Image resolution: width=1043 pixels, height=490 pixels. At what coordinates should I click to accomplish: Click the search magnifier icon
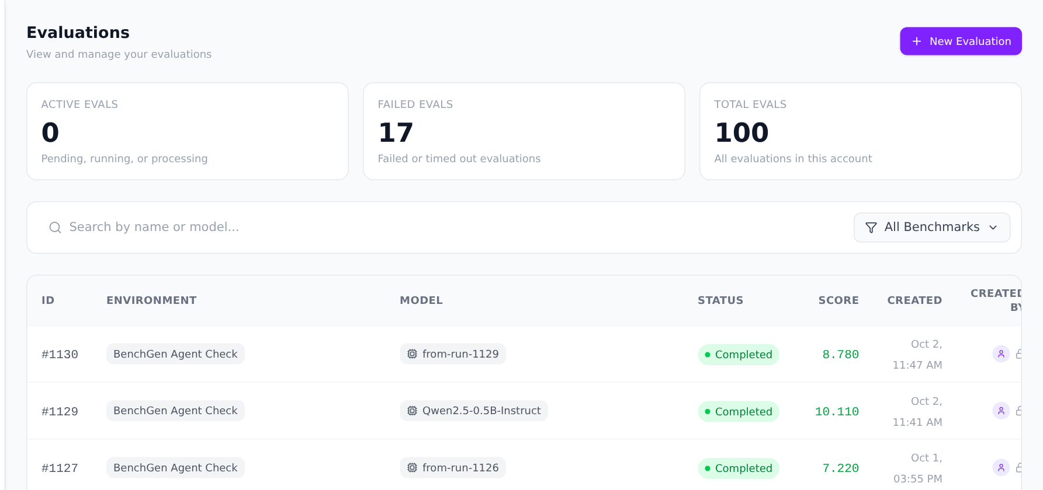(x=55, y=228)
